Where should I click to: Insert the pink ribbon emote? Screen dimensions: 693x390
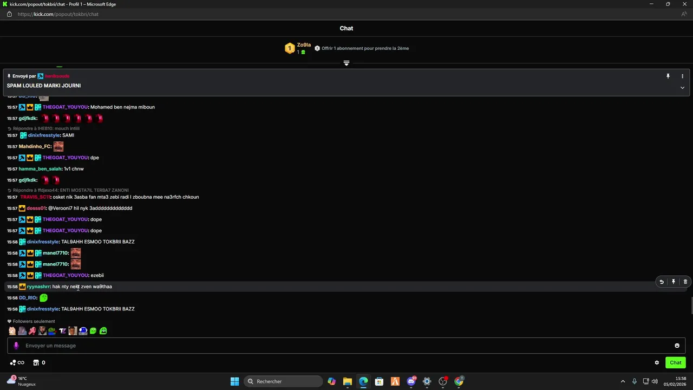32,330
